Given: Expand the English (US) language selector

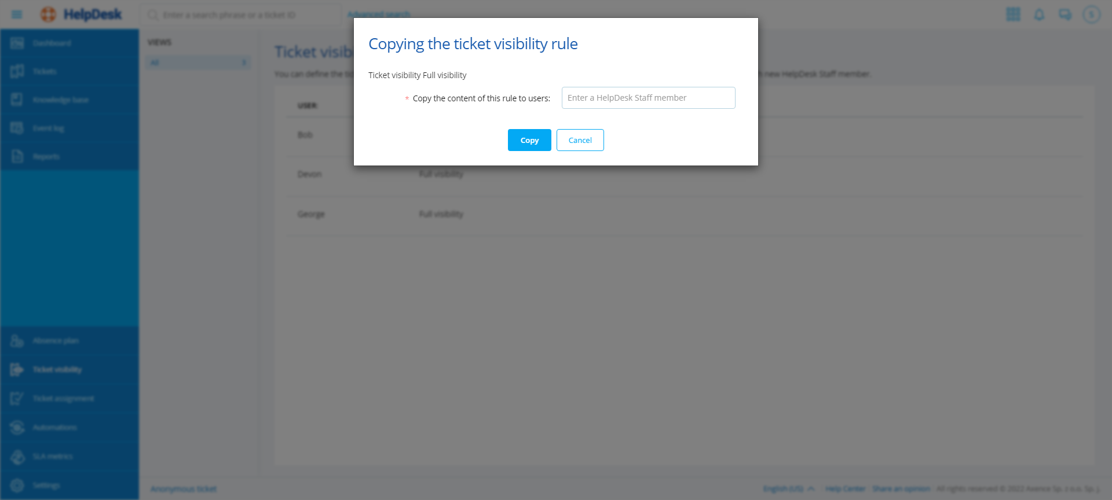Looking at the screenshot, I should (x=788, y=489).
